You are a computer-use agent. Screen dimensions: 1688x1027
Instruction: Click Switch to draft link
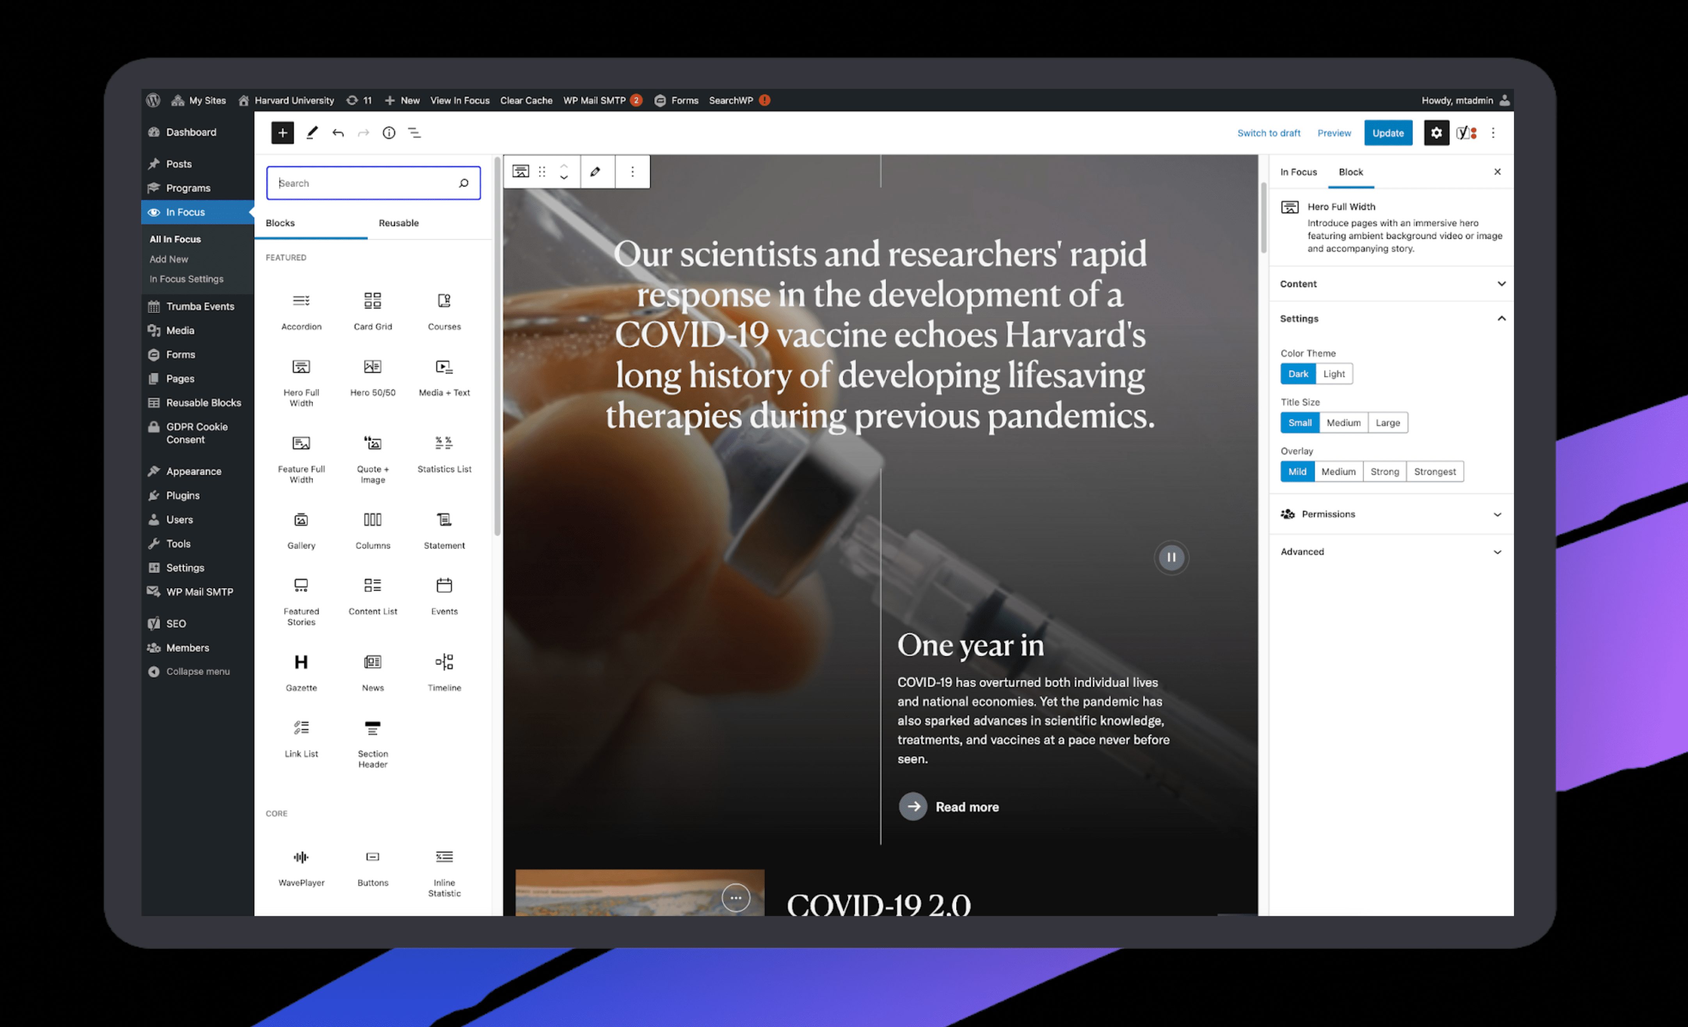coord(1268,133)
